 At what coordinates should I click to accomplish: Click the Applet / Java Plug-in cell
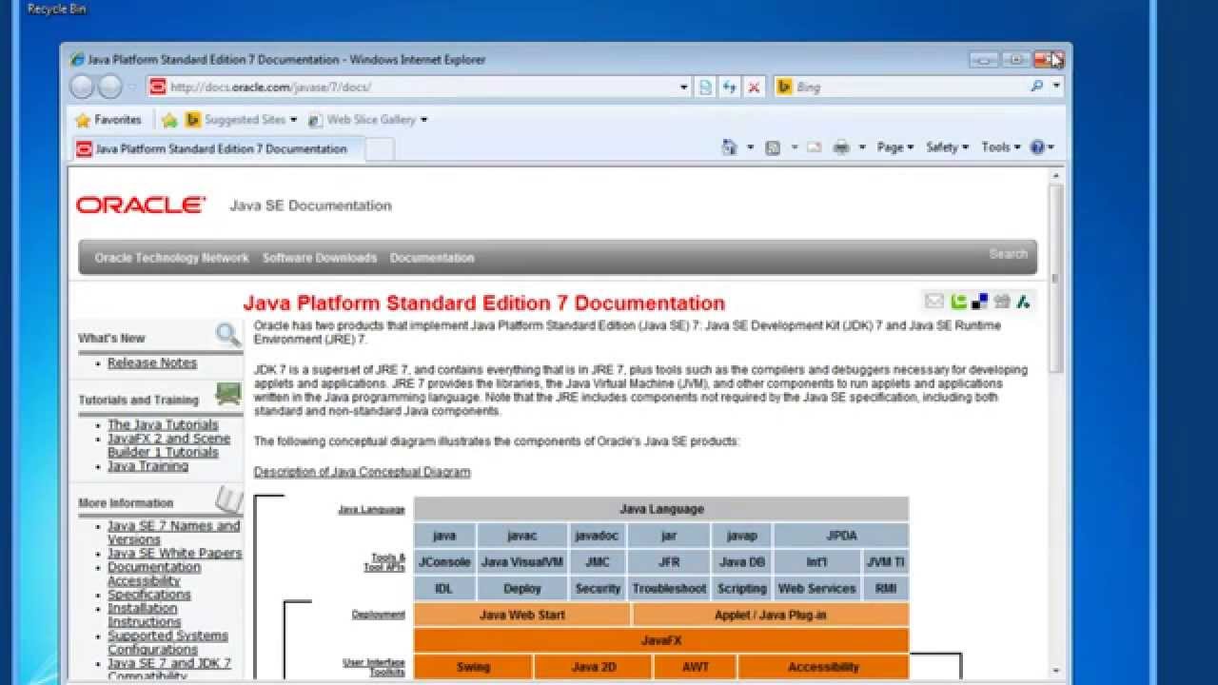(771, 615)
